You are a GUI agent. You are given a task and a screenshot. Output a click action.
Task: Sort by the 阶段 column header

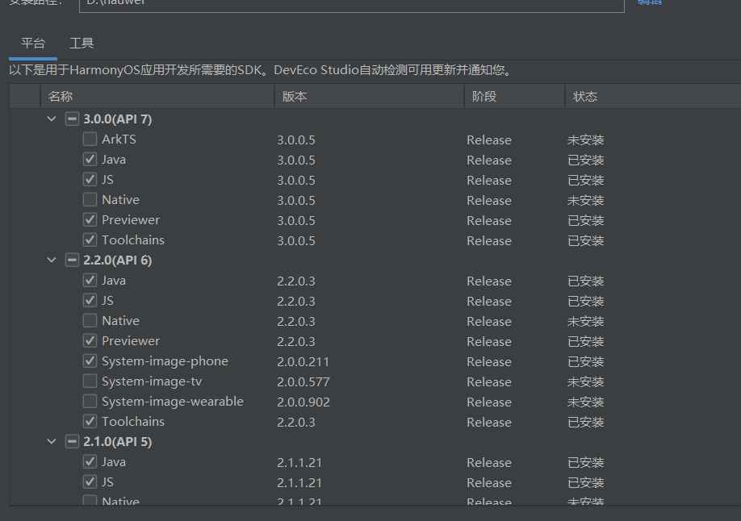[515, 96]
